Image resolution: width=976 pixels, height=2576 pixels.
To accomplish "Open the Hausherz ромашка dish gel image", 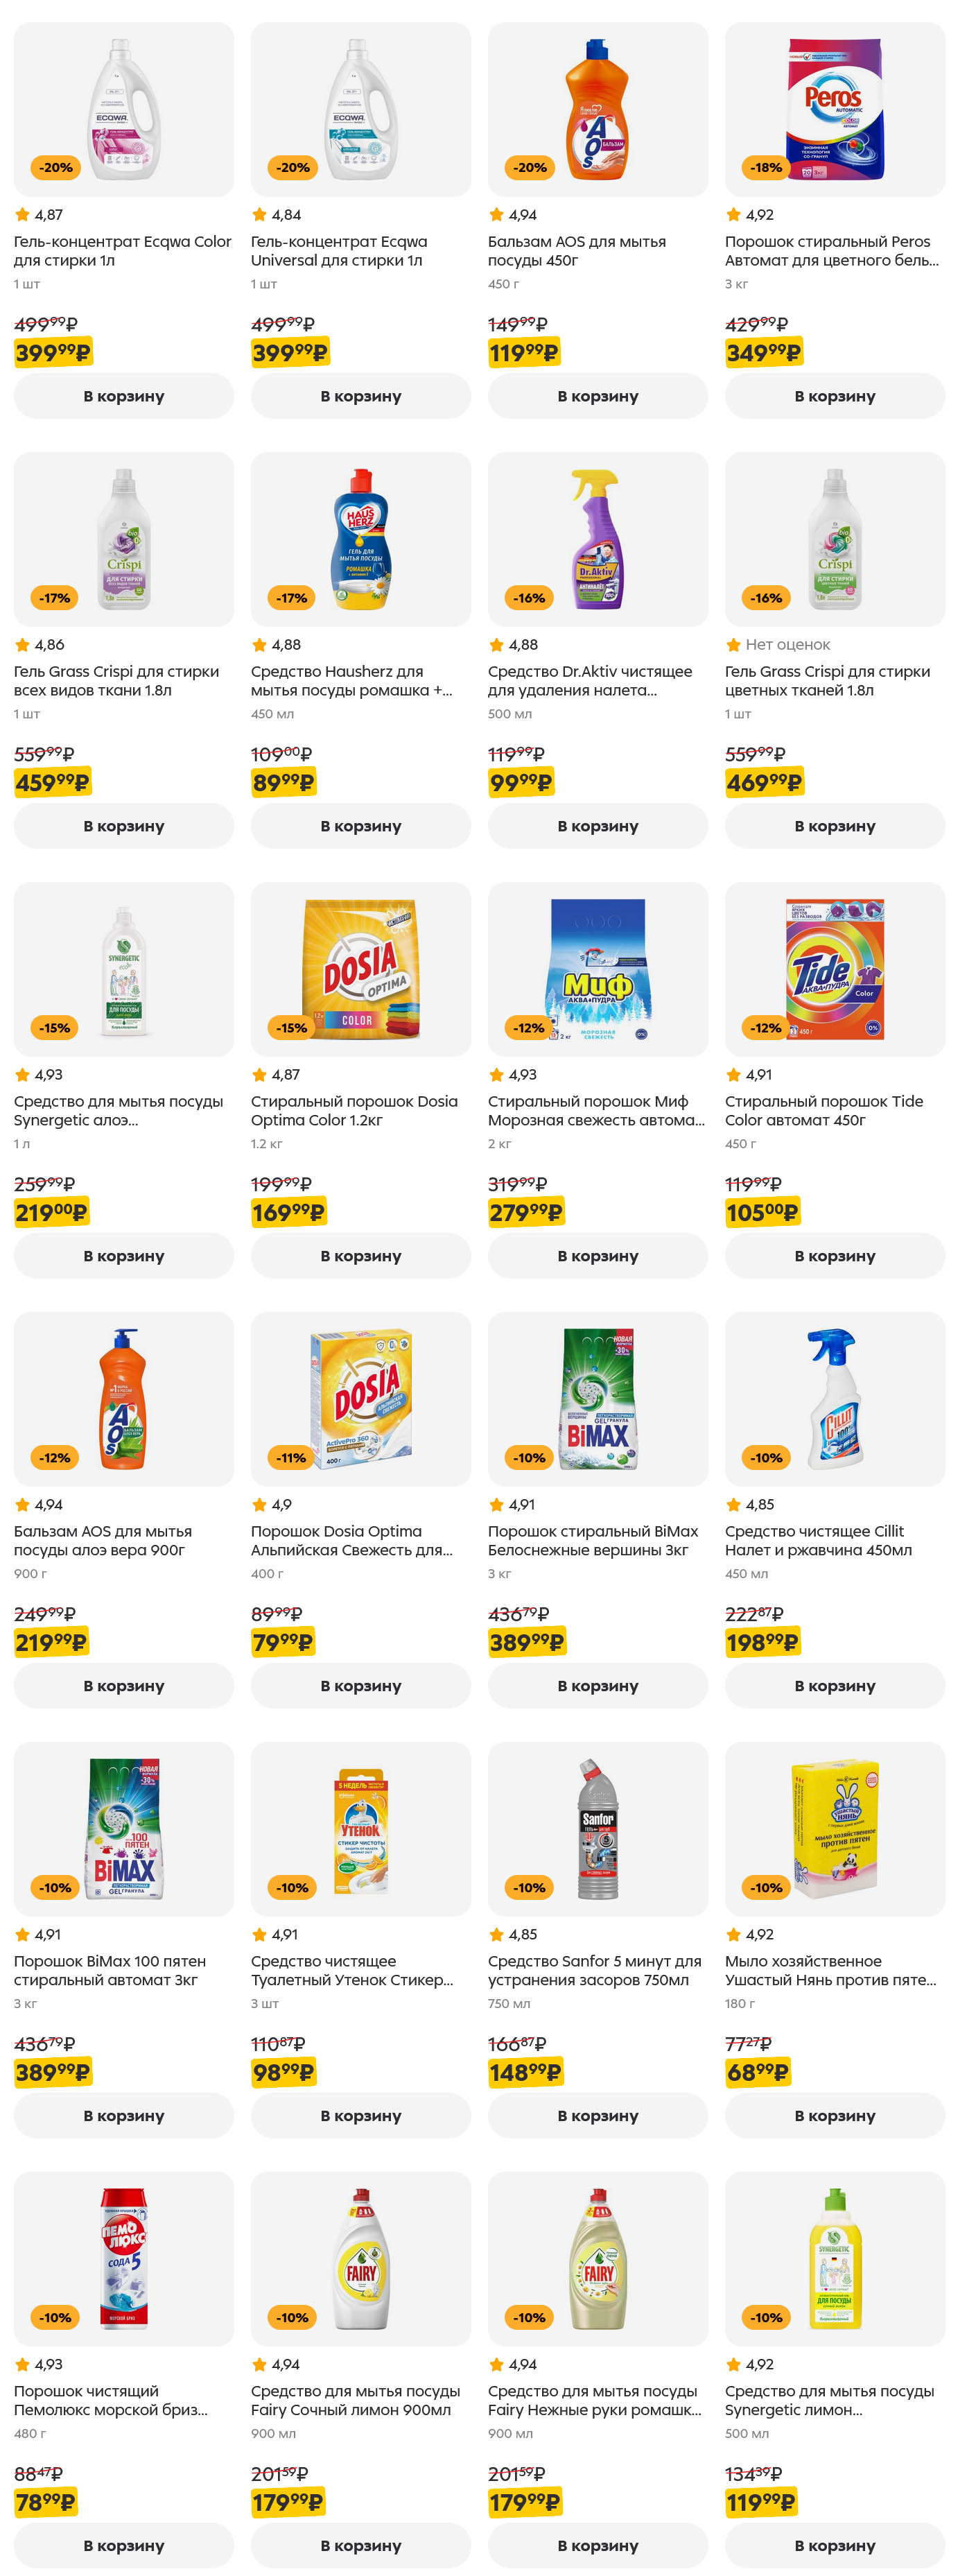I will [x=360, y=540].
